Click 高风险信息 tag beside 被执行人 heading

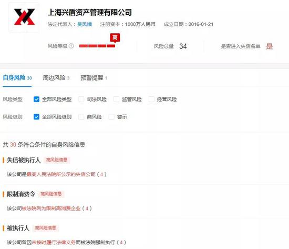pos(45,228)
